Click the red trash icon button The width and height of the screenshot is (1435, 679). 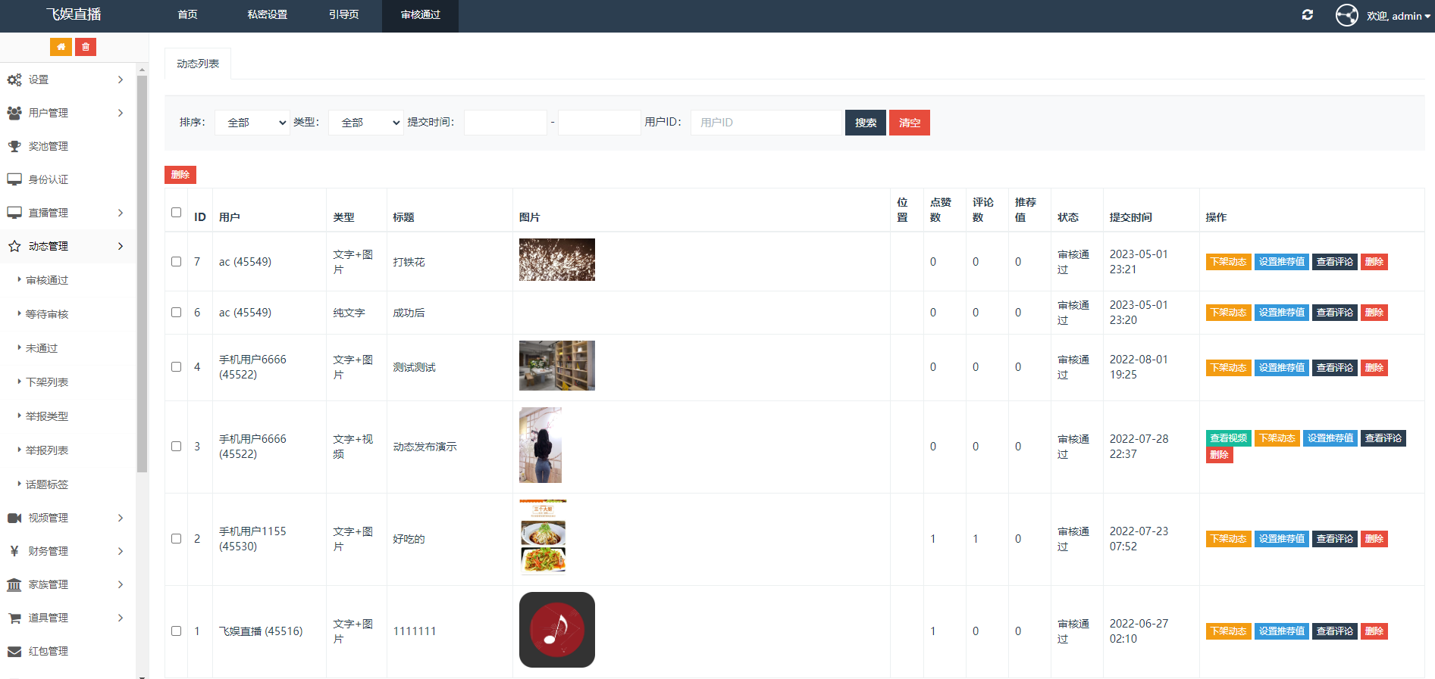86,47
